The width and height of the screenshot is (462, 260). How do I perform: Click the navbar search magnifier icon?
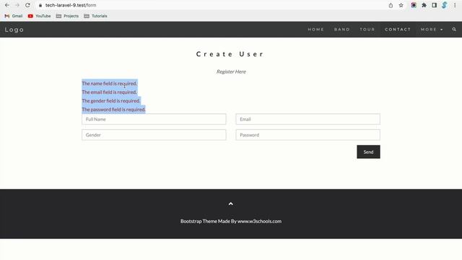[x=454, y=30]
